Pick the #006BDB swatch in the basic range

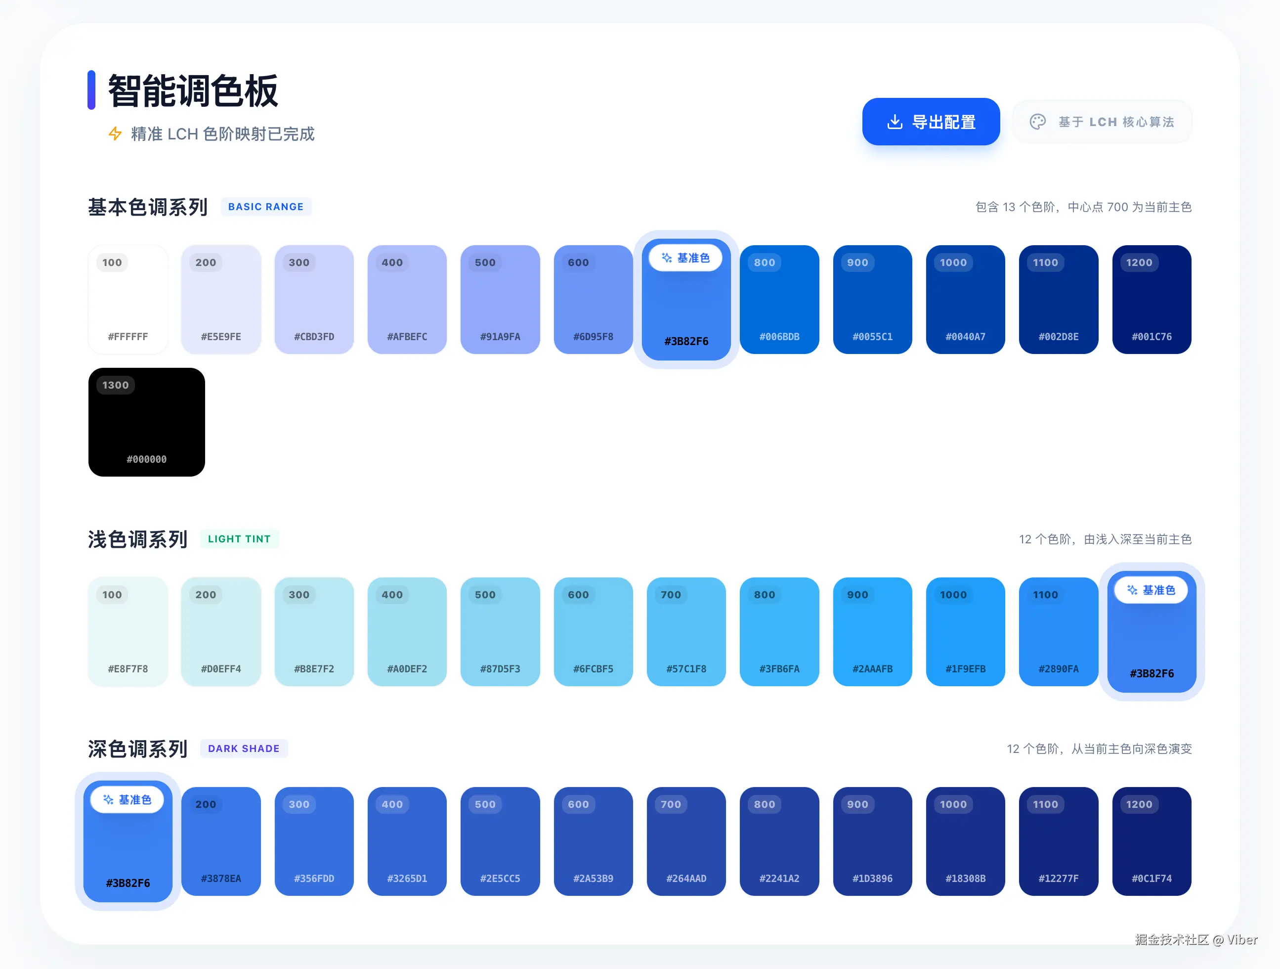click(x=779, y=299)
